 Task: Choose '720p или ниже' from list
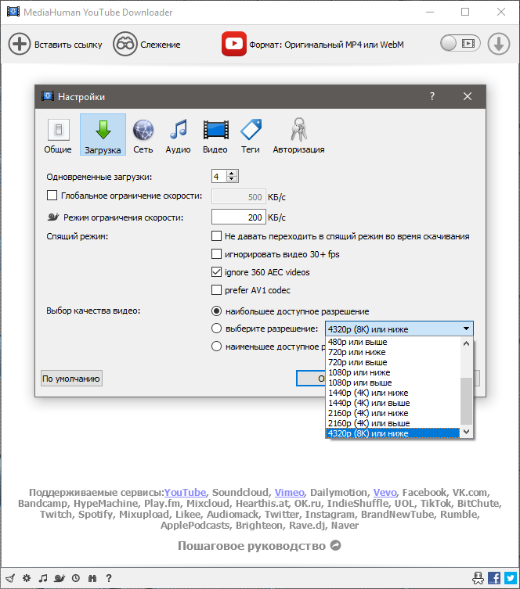[392, 352]
